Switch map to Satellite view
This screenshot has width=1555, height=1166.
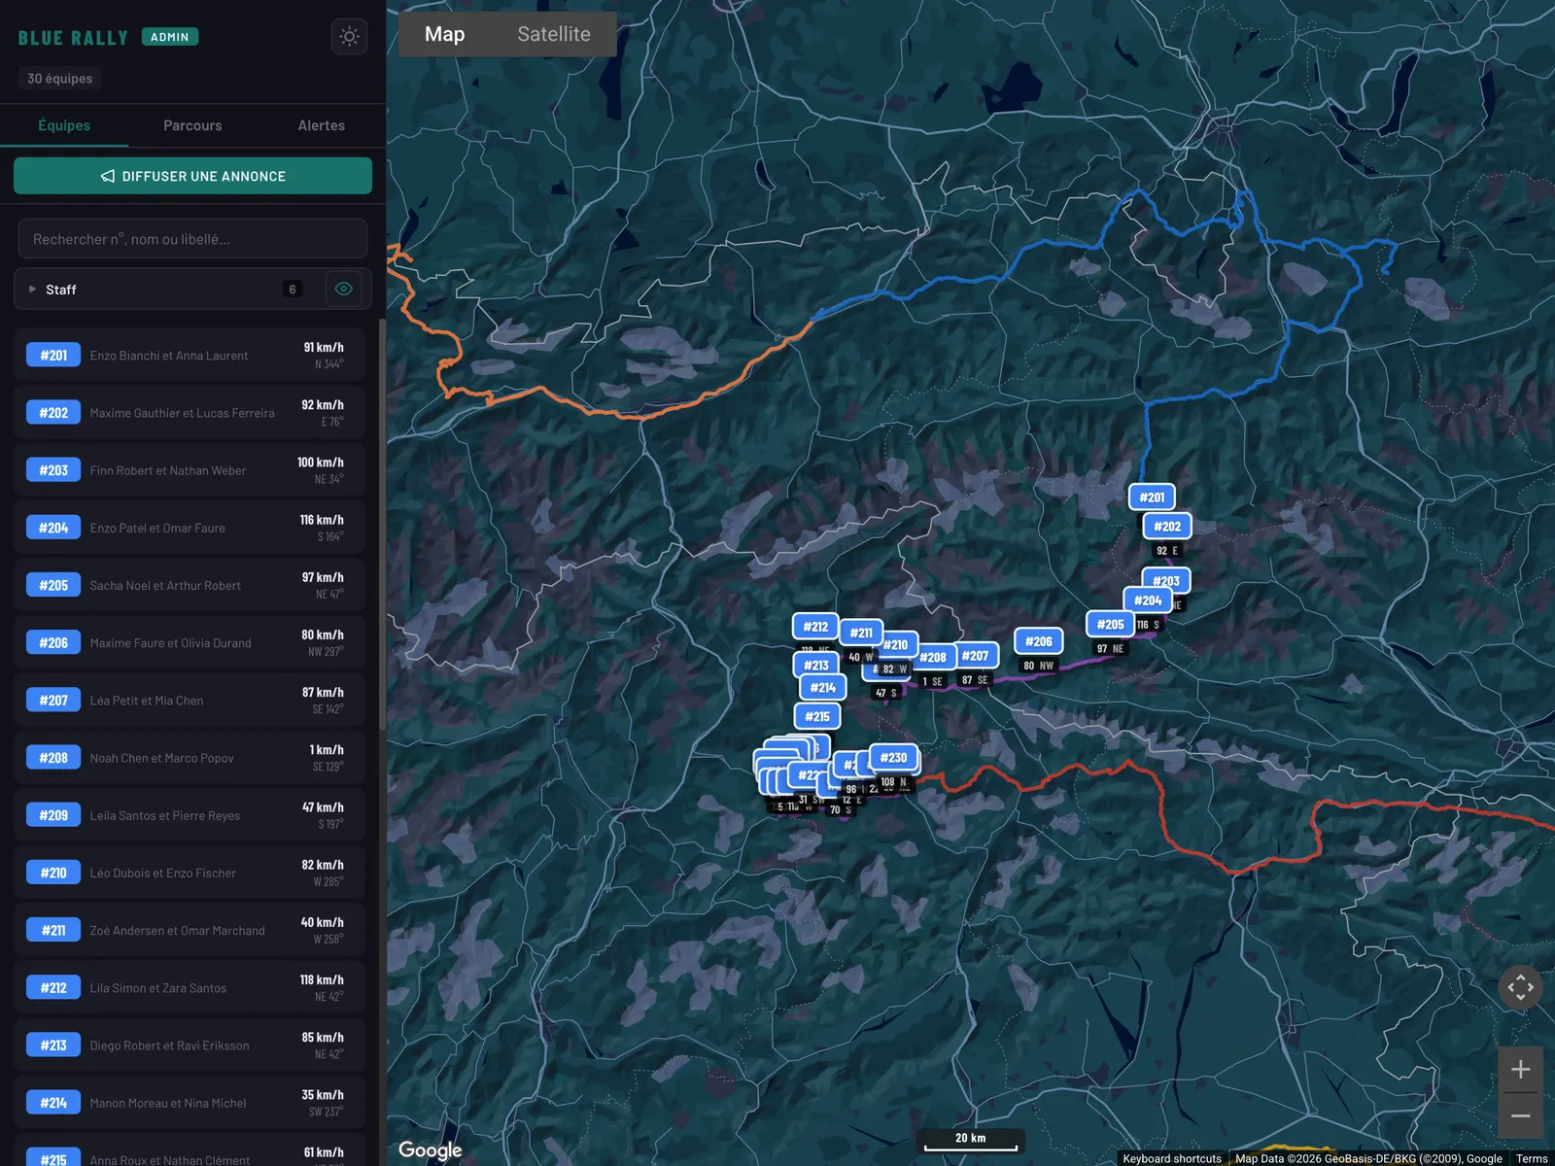554,34
